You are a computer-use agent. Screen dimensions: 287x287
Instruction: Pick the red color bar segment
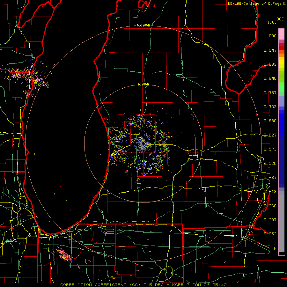pyautogui.click(x=282, y=48)
